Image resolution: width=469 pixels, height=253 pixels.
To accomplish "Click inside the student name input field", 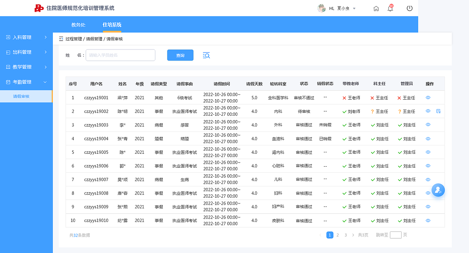I will [x=120, y=55].
